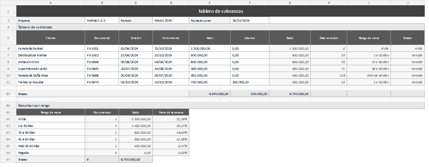Select the dark 'Tablero de cobranzas' title banner

[221, 11]
